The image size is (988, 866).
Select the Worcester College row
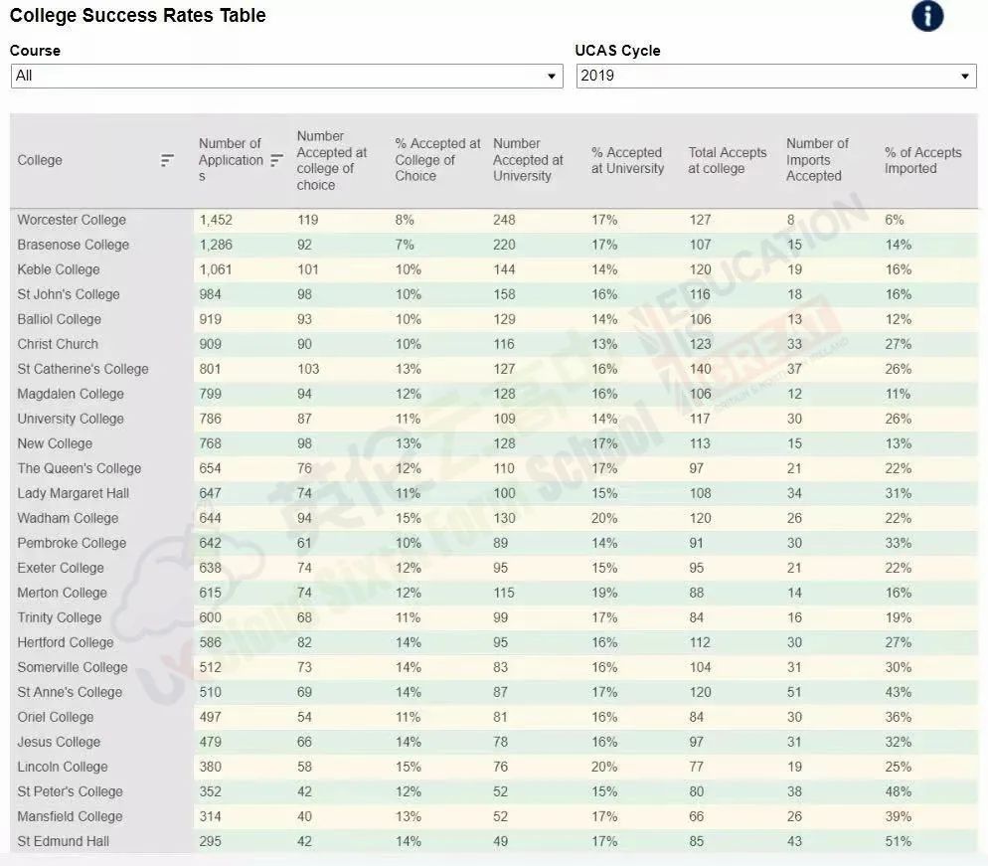[x=72, y=220]
